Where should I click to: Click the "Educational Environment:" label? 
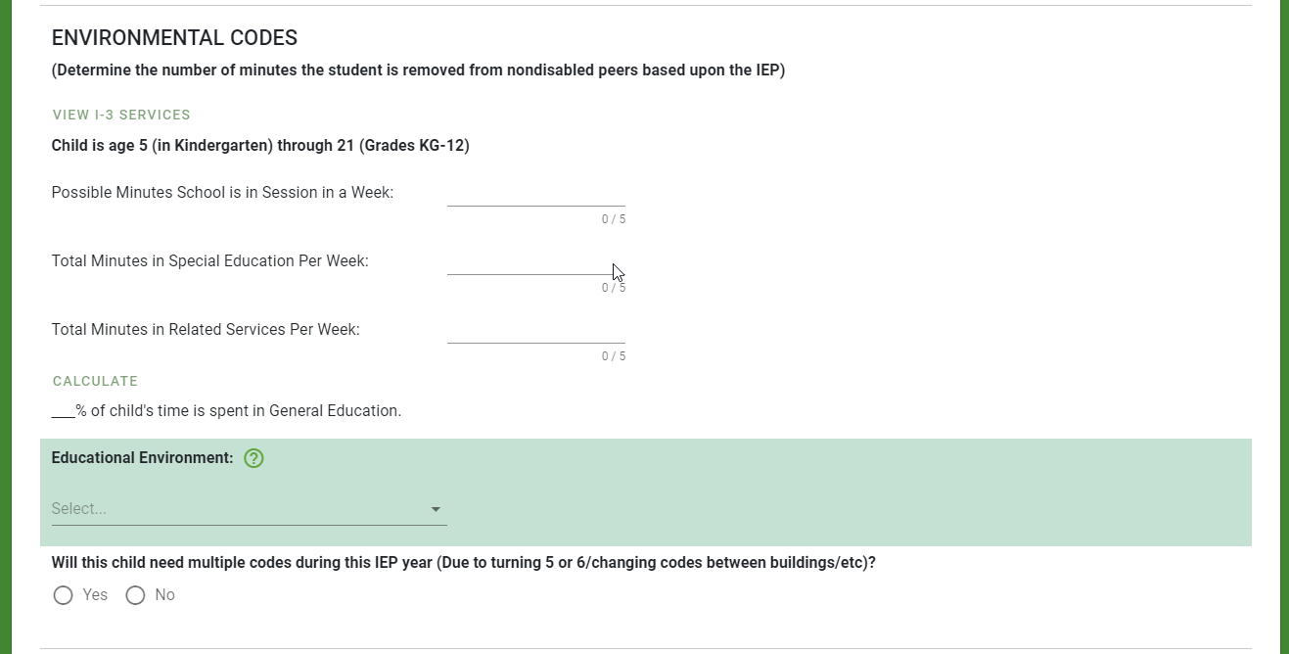pyautogui.click(x=142, y=458)
